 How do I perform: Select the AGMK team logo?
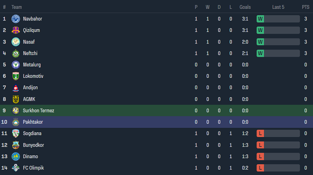pos(16,99)
